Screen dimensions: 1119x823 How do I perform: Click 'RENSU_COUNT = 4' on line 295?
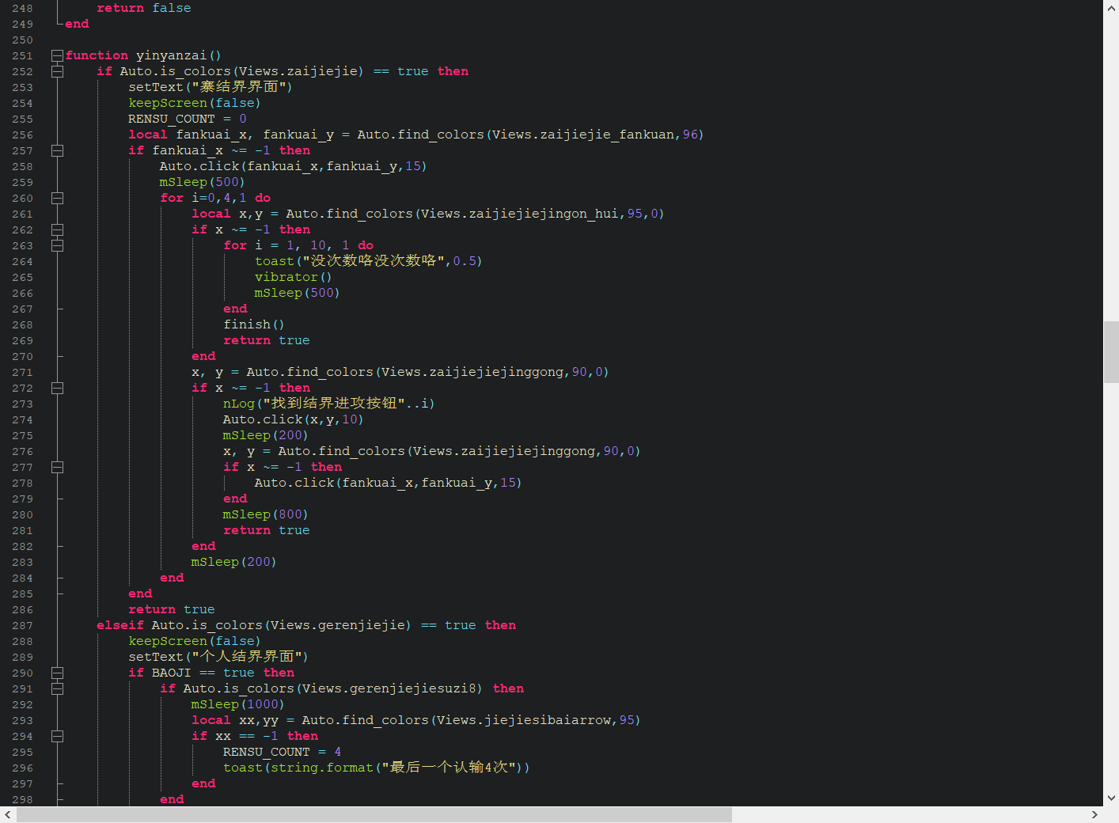point(283,752)
